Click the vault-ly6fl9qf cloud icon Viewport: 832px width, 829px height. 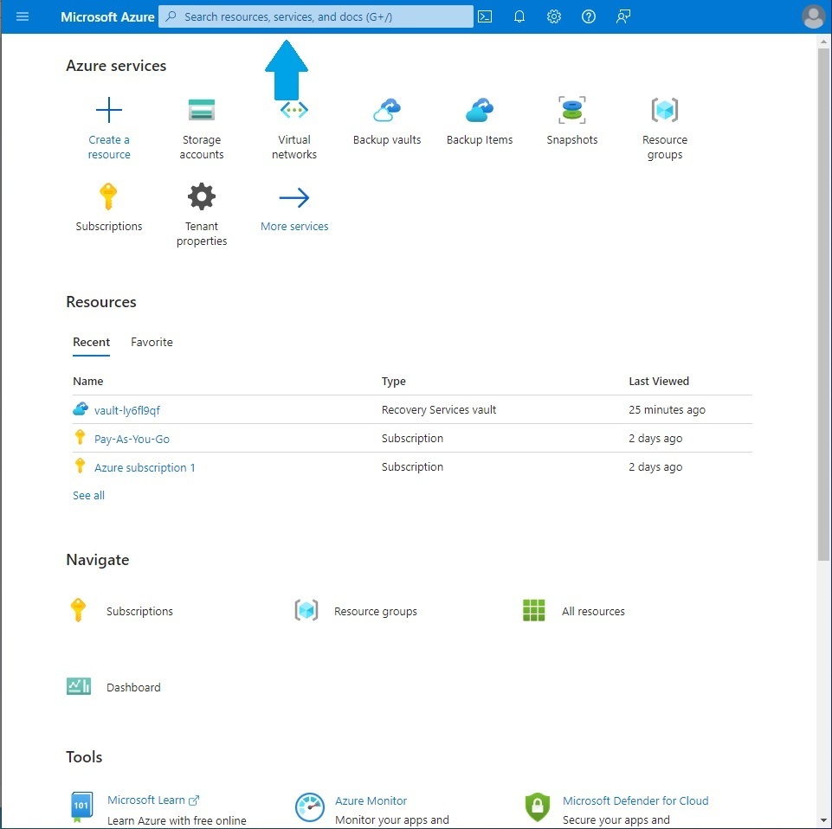pyautogui.click(x=81, y=409)
